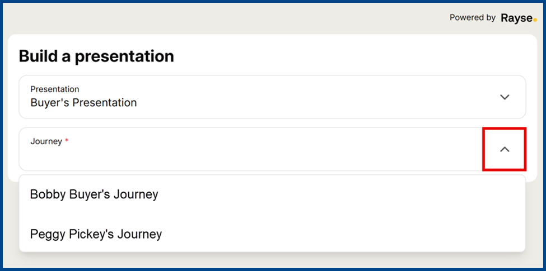Click the "Presentation" field label
This screenshot has width=546, height=271.
point(55,89)
